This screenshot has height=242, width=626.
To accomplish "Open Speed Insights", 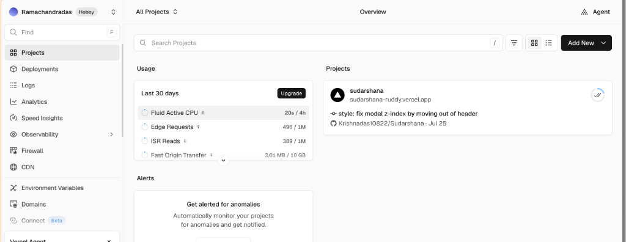I will 62,118.
